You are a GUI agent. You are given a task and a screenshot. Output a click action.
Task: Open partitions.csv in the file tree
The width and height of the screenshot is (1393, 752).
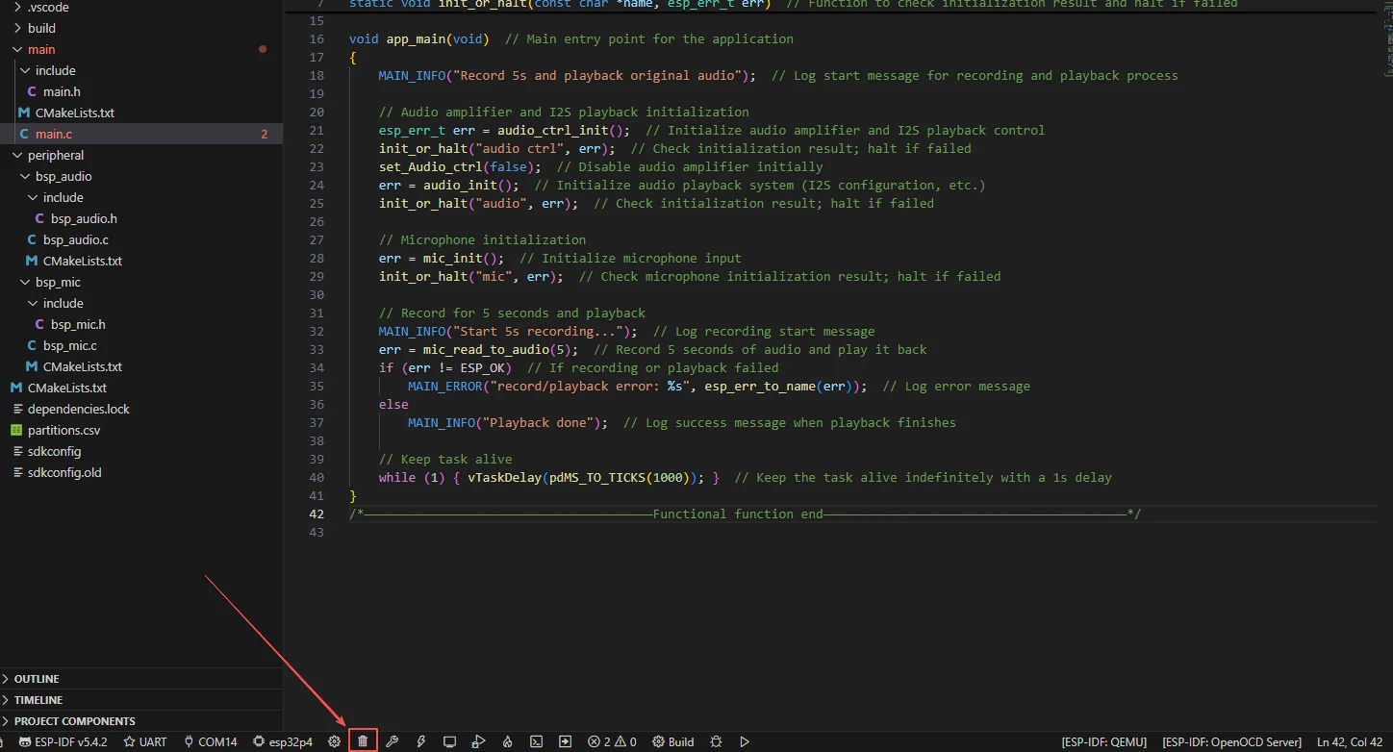[63, 430]
